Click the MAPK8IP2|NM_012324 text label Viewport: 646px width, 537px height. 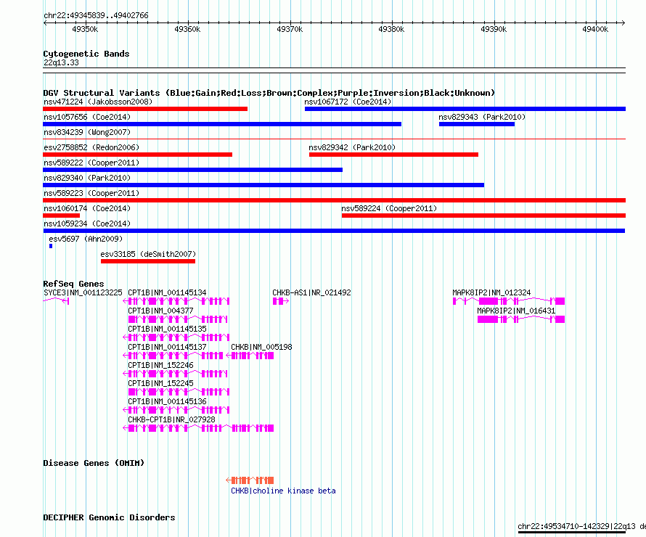491,292
